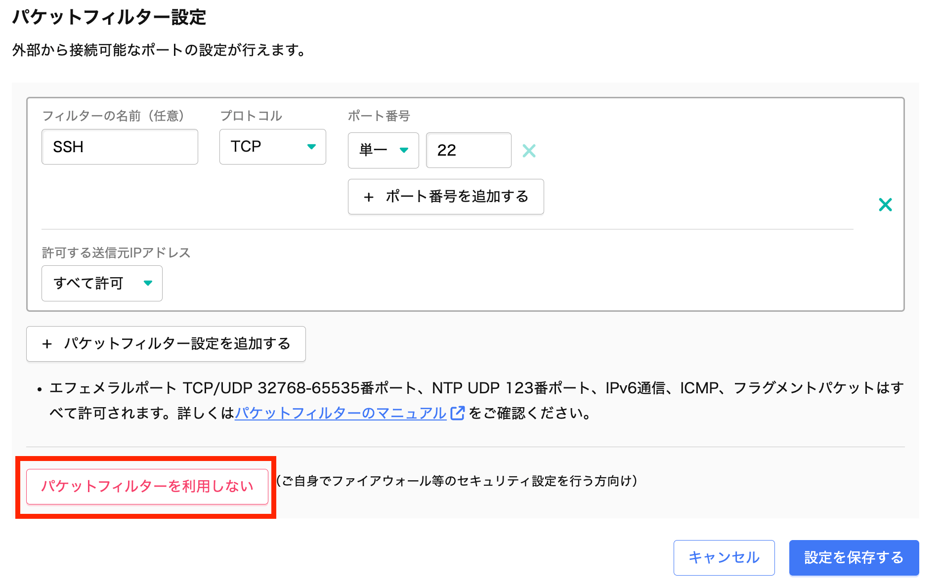Click the キャンセル button
Image resolution: width=942 pixels, height=586 pixels.
point(724,557)
